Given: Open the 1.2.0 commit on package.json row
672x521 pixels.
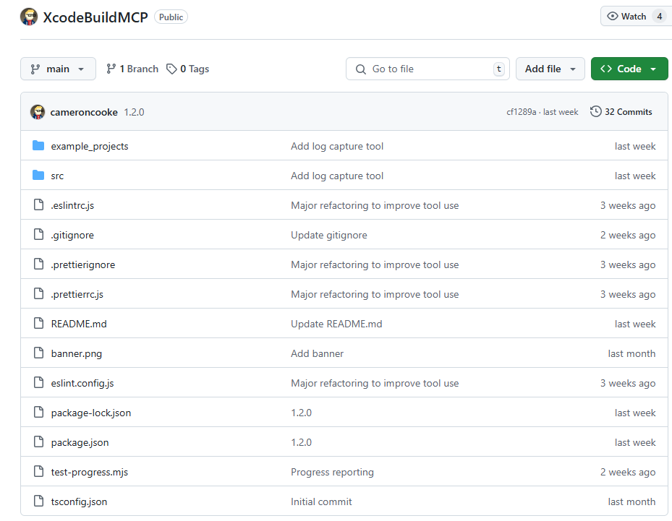Looking at the screenshot, I should click(302, 442).
